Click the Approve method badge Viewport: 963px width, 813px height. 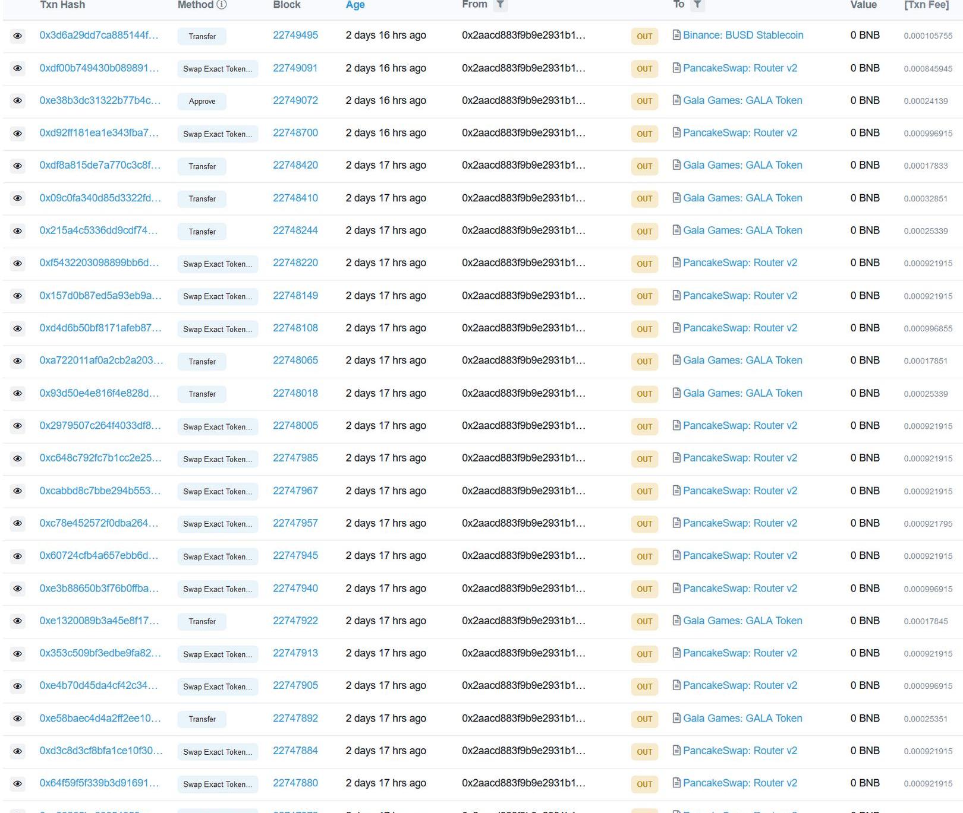click(202, 102)
